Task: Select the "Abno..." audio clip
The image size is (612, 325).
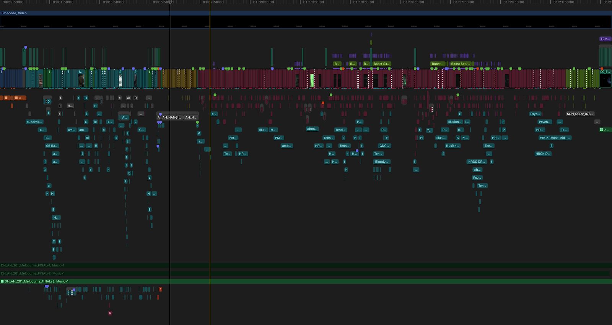Action: coord(312,129)
